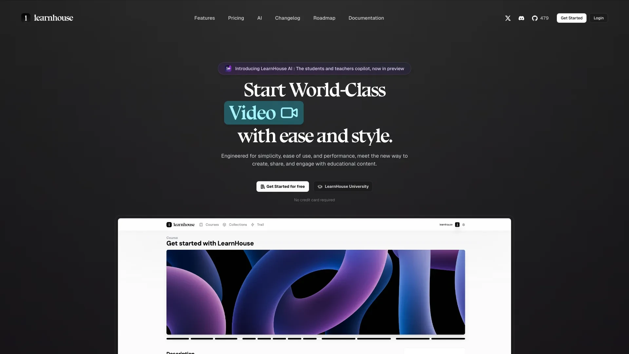Open the Changelog menu item
The width and height of the screenshot is (629, 354).
pyautogui.click(x=288, y=18)
